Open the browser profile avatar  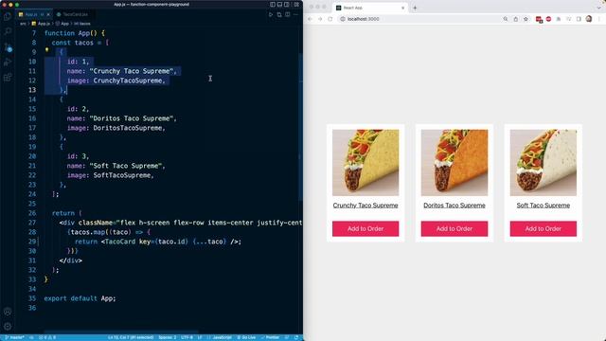[589, 19]
